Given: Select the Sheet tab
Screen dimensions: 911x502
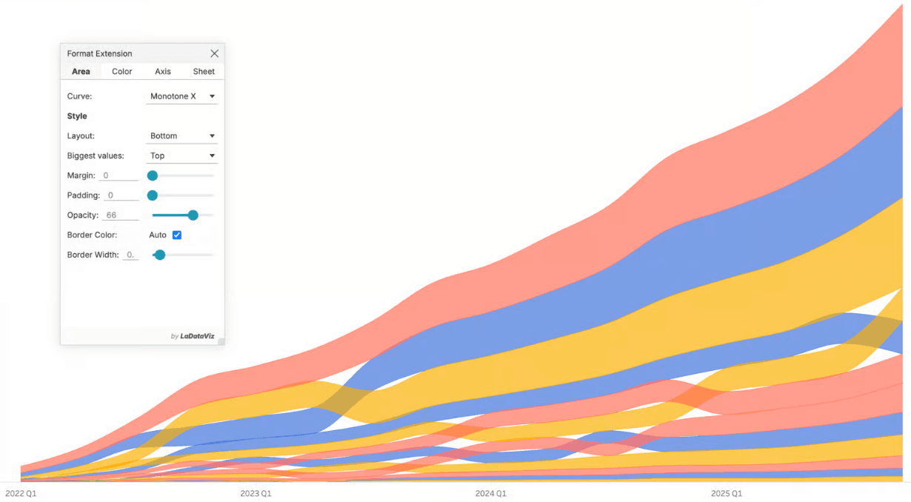Looking at the screenshot, I should (x=204, y=72).
